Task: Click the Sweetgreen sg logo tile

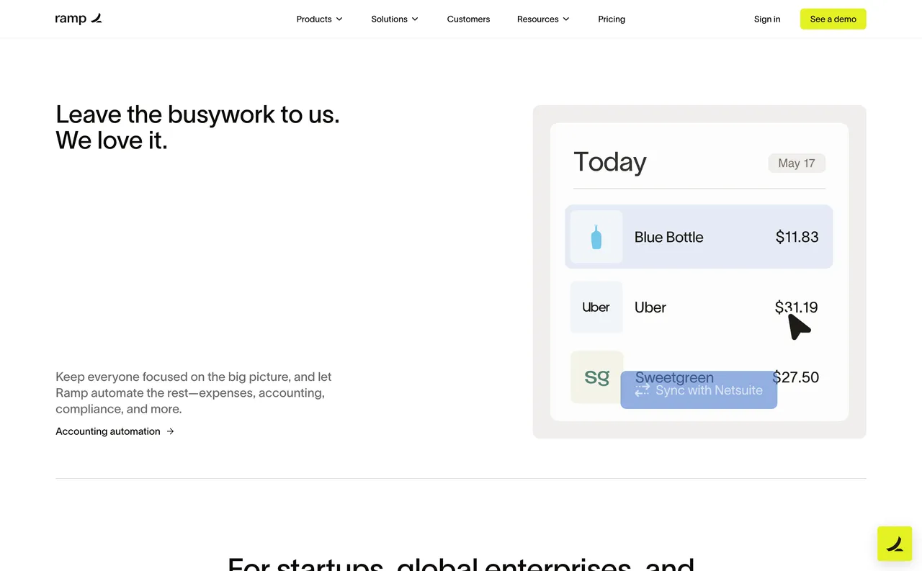Action: click(x=596, y=377)
